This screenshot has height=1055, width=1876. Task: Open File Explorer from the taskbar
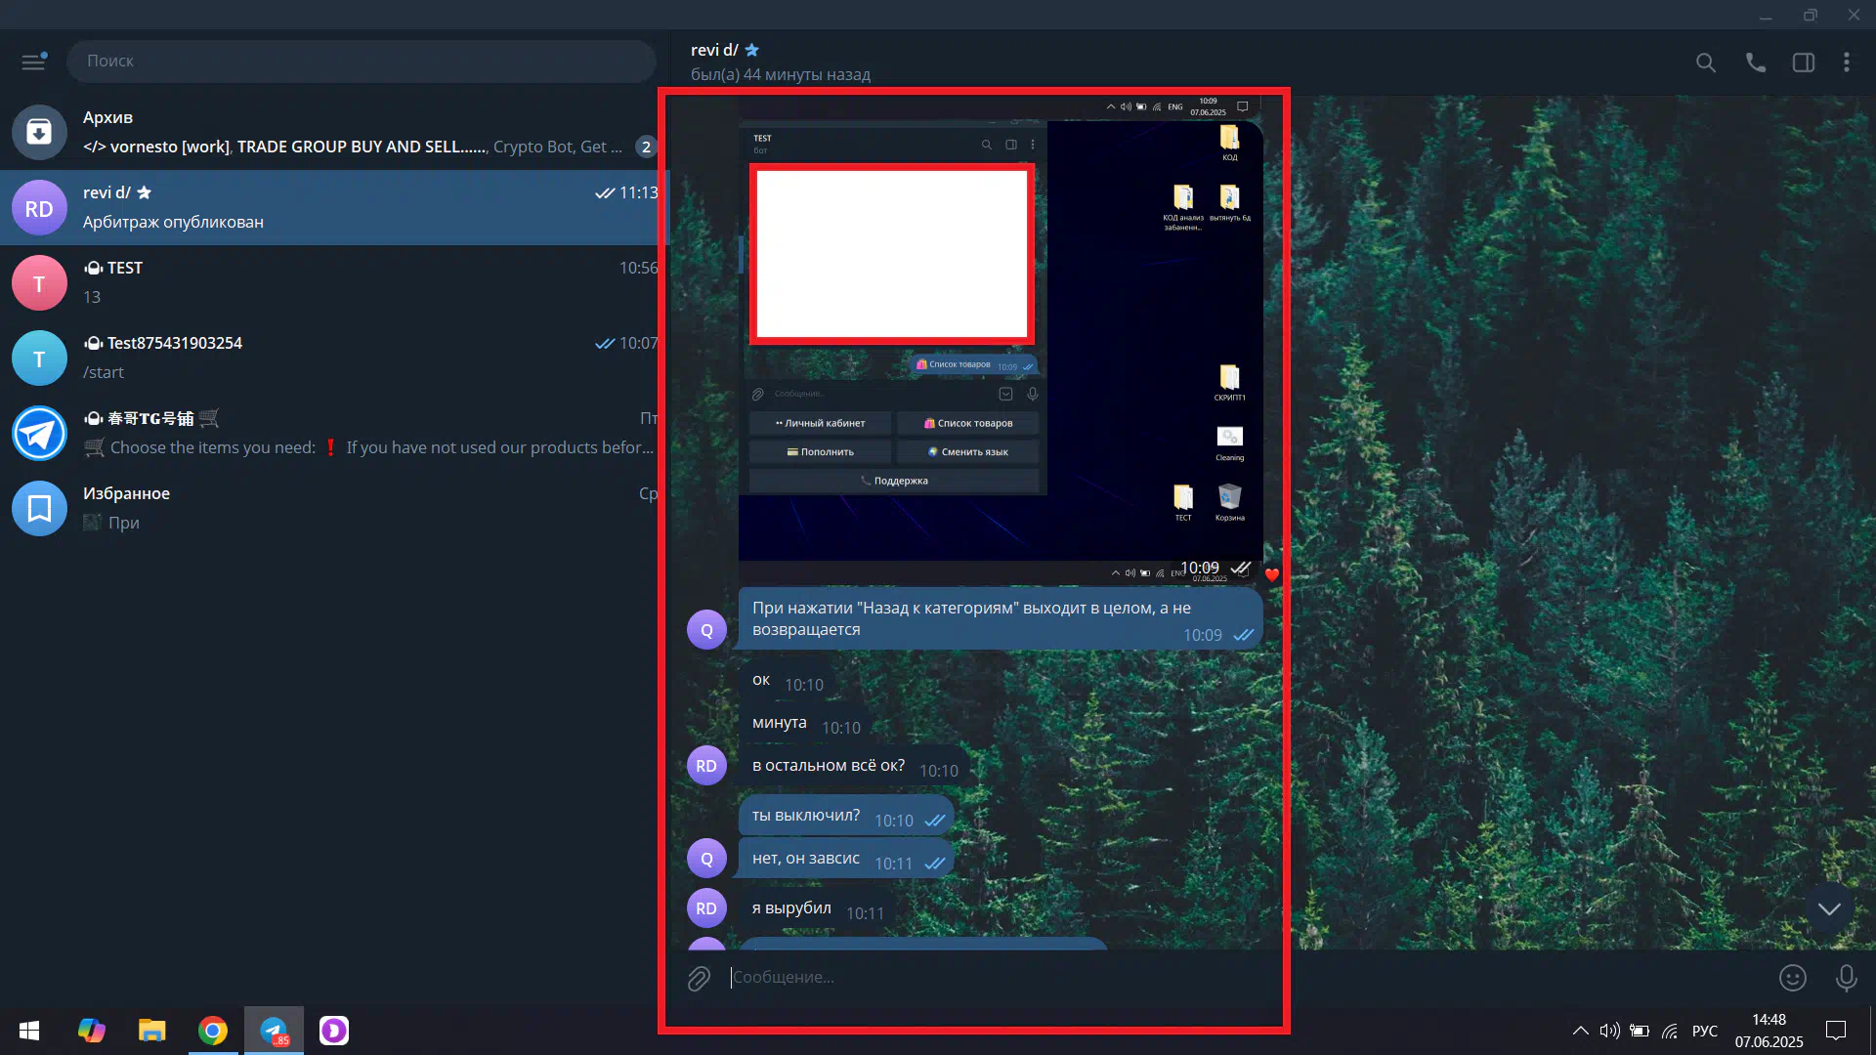pos(152,1031)
